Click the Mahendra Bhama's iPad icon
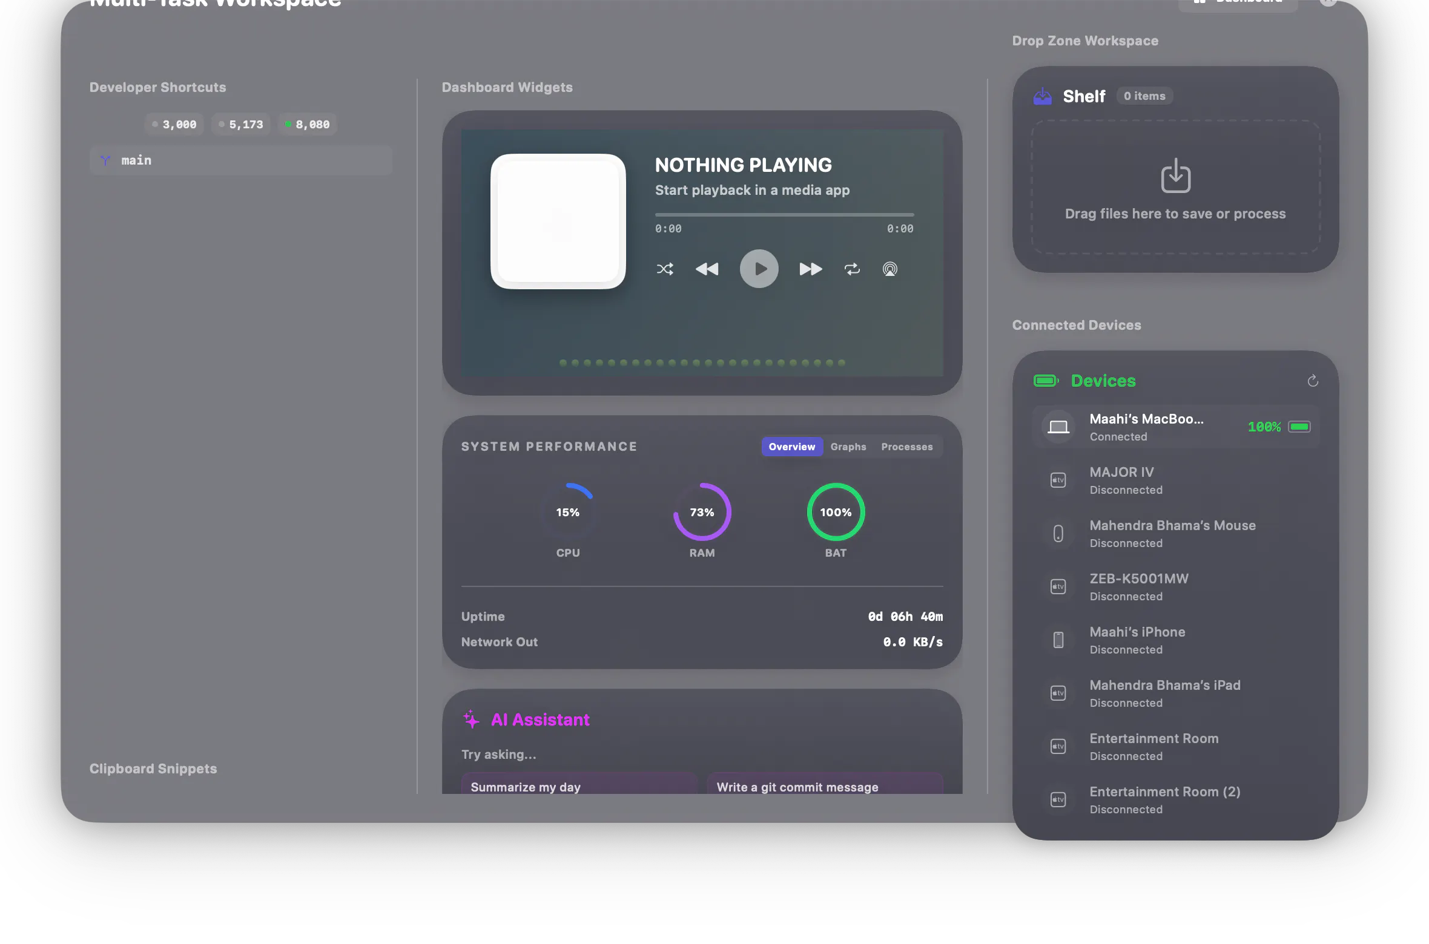 coord(1058,693)
